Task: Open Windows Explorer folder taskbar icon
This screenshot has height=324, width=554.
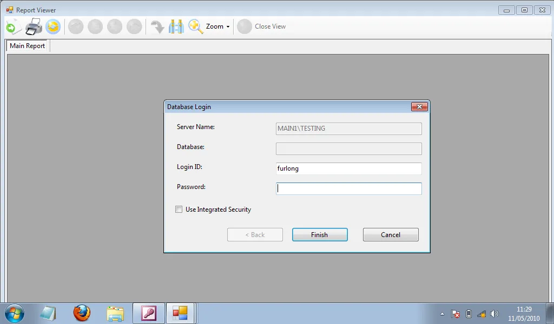Action: click(115, 313)
